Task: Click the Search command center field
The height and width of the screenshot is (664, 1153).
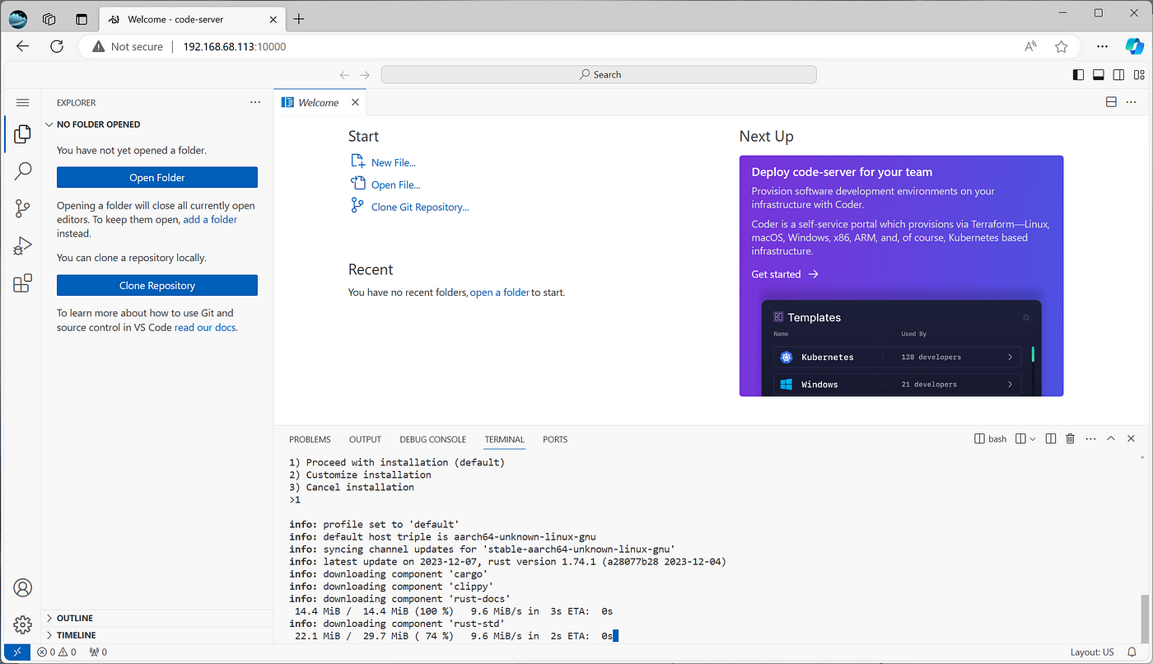Action: [x=599, y=75]
